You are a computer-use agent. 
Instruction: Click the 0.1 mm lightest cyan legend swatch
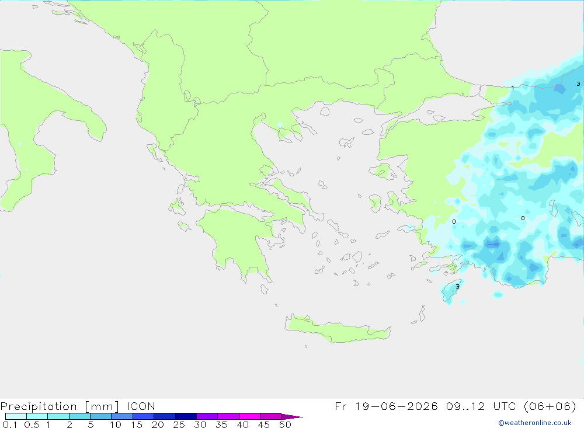click(x=16, y=416)
